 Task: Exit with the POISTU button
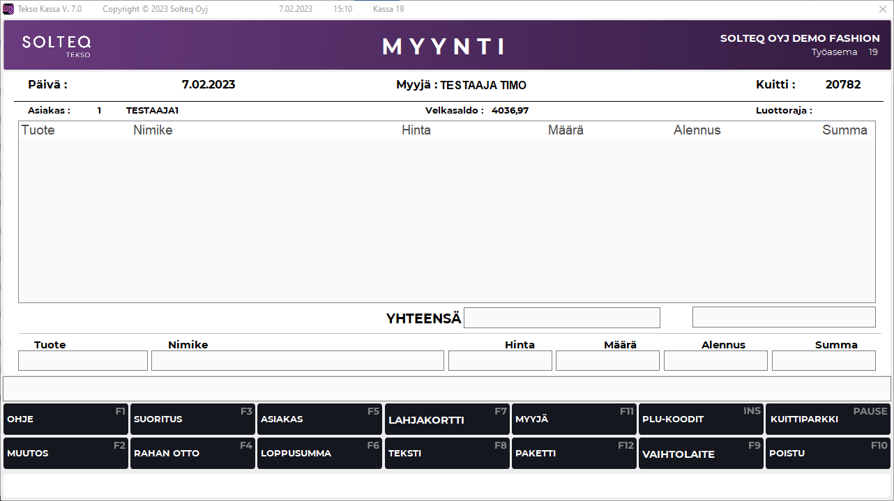coord(828,454)
